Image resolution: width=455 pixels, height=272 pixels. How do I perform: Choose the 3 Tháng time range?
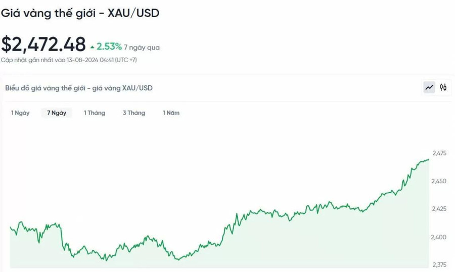coord(134,113)
